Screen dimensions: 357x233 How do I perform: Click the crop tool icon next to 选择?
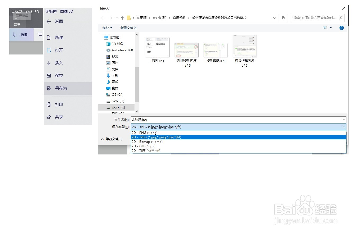[40, 34]
